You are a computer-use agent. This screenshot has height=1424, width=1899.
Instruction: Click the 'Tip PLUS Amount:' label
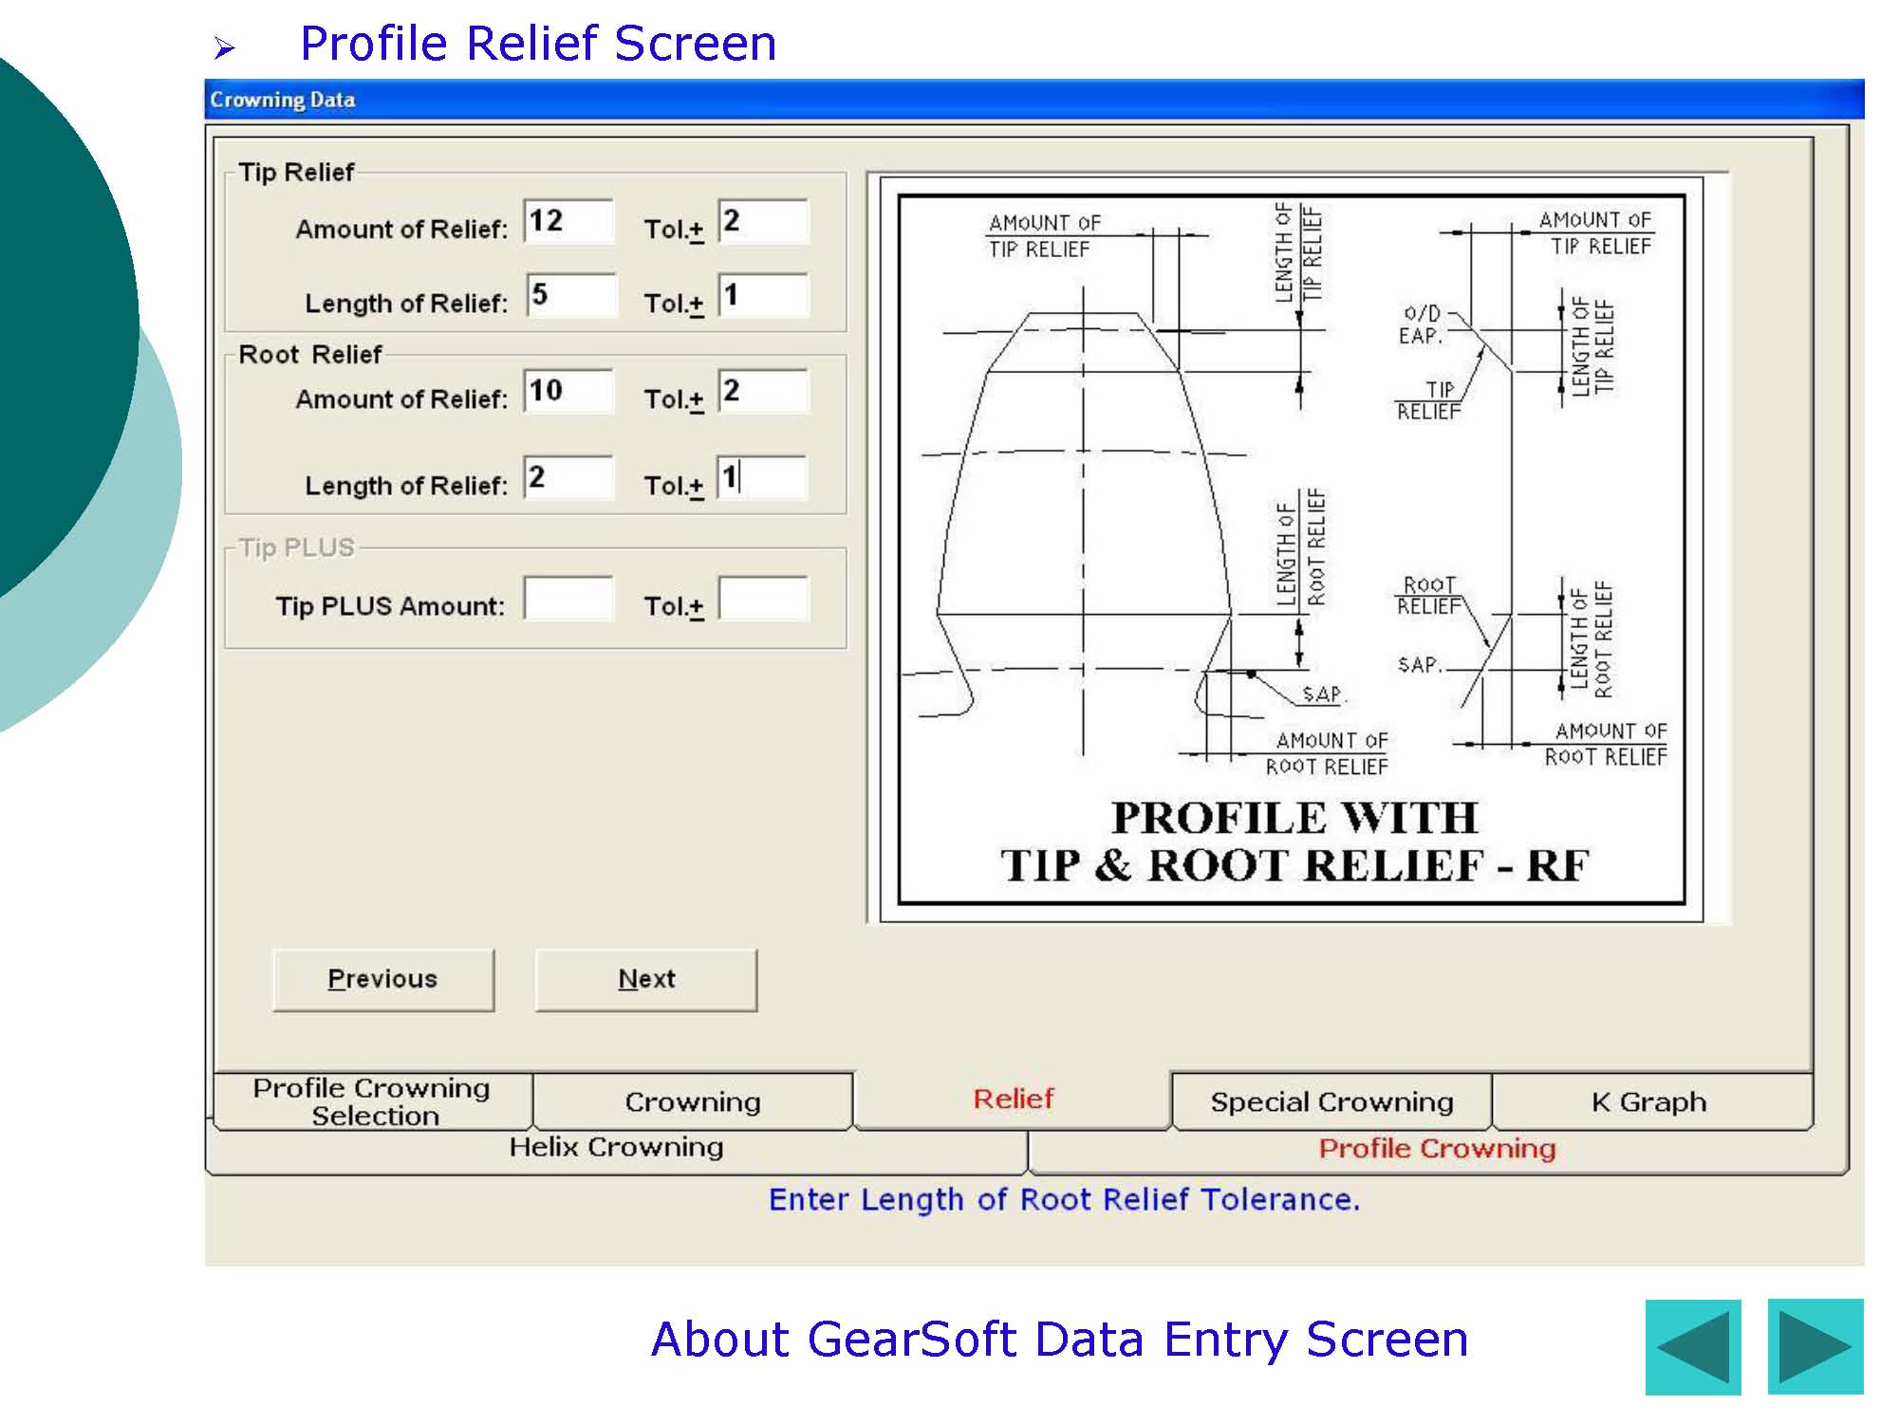(390, 606)
